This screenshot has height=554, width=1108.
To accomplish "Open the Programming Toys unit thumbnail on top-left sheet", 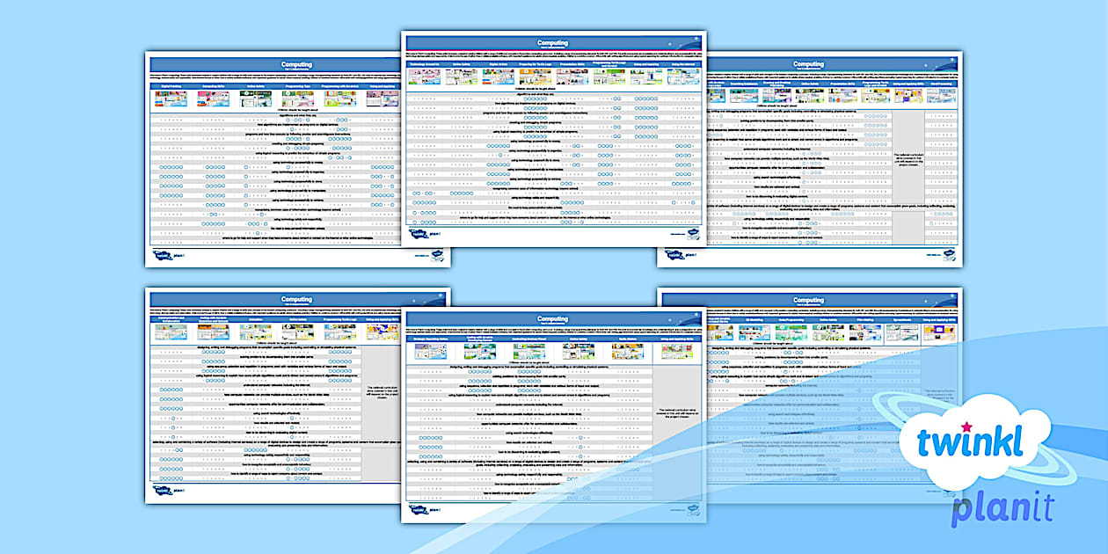I will (297, 97).
